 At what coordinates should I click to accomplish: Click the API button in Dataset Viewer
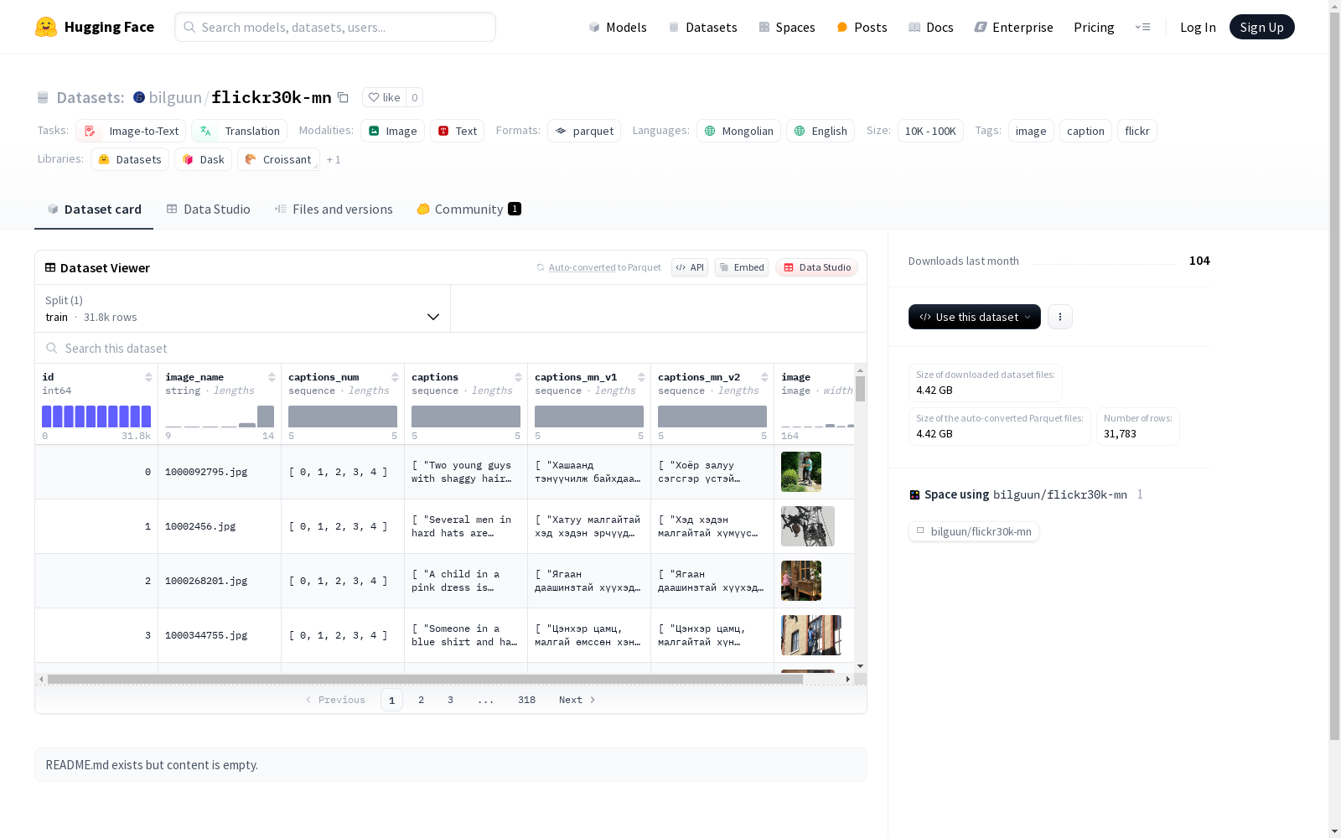click(x=690, y=267)
